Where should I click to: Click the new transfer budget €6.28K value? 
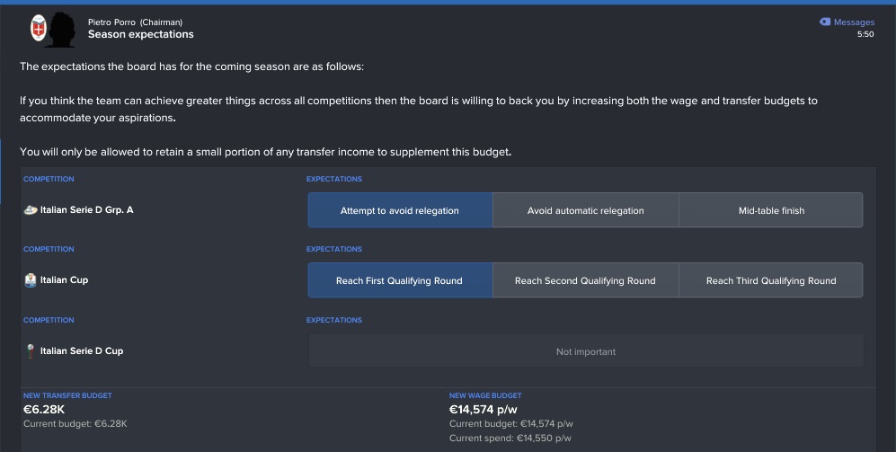44,409
